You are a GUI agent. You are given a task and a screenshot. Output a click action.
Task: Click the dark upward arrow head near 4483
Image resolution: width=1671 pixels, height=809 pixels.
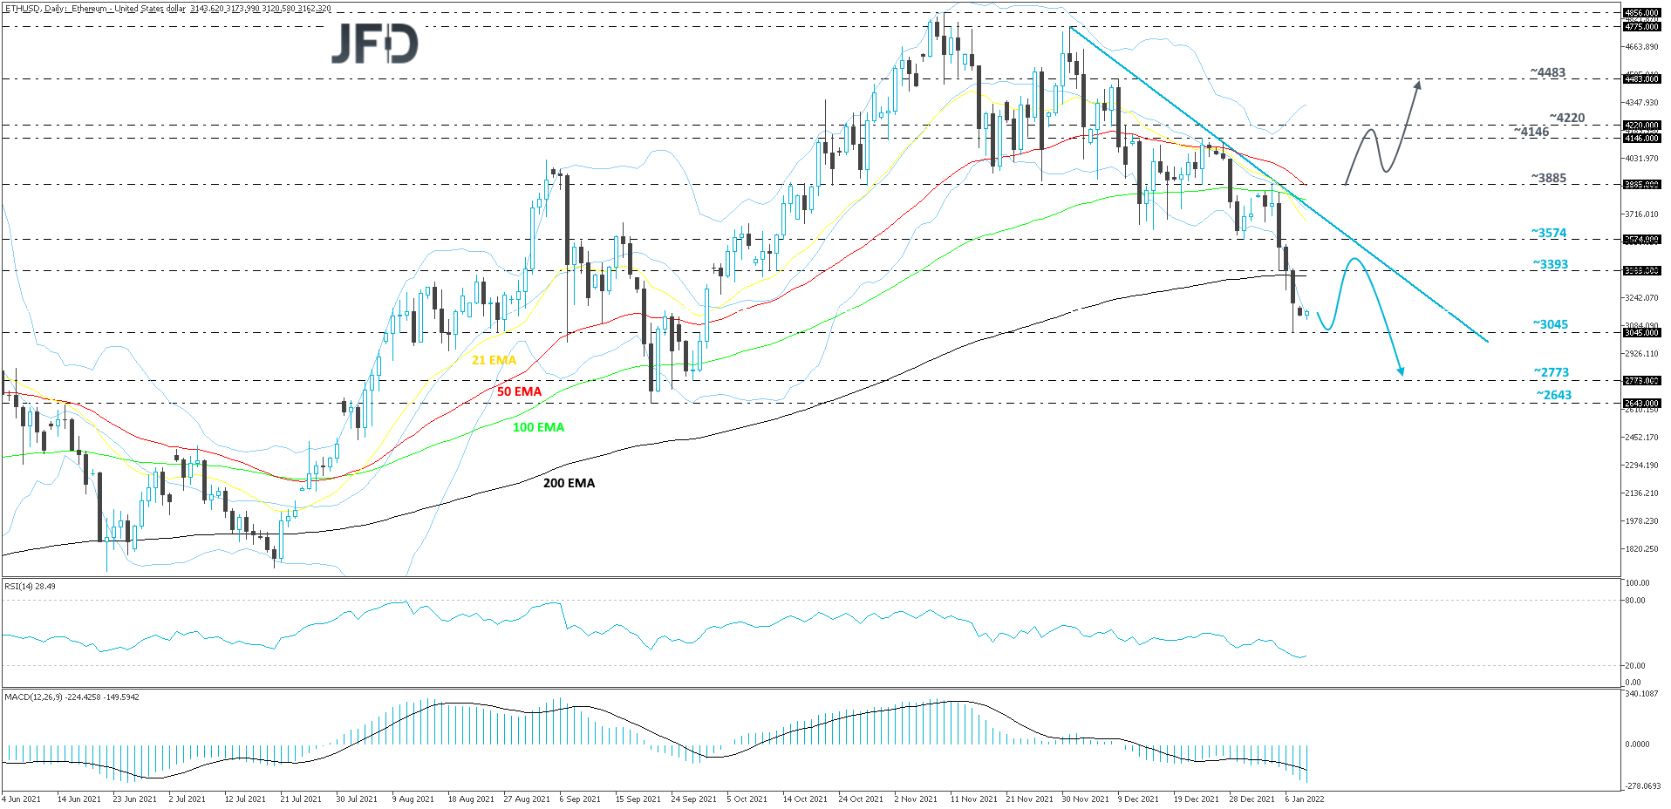pos(1417,85)
